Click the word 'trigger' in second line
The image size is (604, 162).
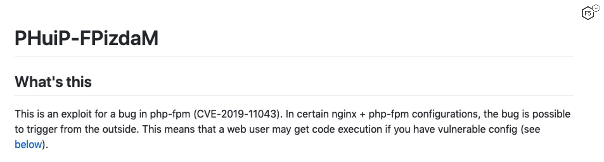42,129
